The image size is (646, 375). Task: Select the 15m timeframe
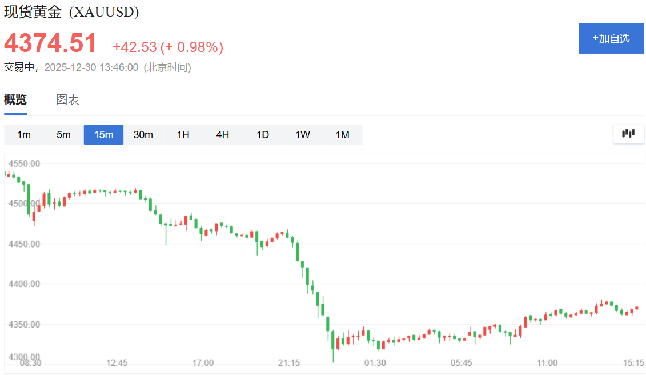103,135
